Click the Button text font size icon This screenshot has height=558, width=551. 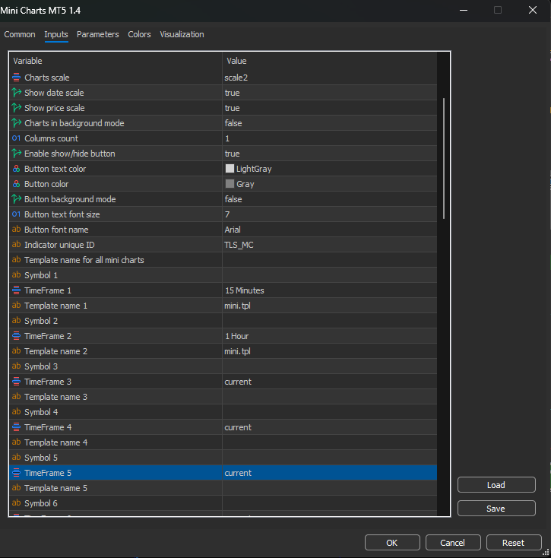tap(17, 214)
